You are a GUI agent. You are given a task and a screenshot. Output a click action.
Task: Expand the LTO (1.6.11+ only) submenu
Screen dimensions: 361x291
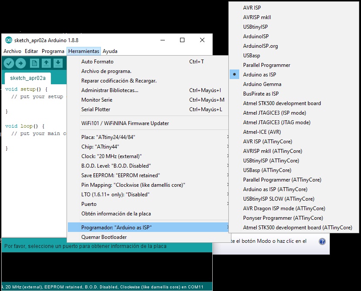[x=148, y=195]
